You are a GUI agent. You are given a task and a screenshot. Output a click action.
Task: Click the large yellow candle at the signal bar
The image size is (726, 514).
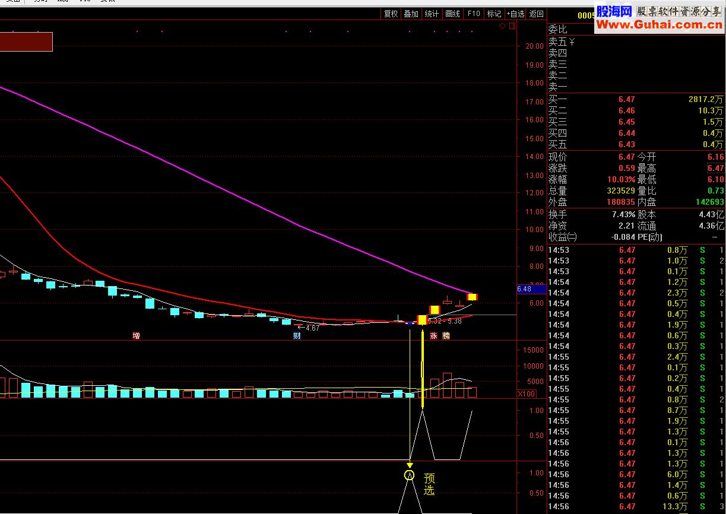[x=422, y=320]
